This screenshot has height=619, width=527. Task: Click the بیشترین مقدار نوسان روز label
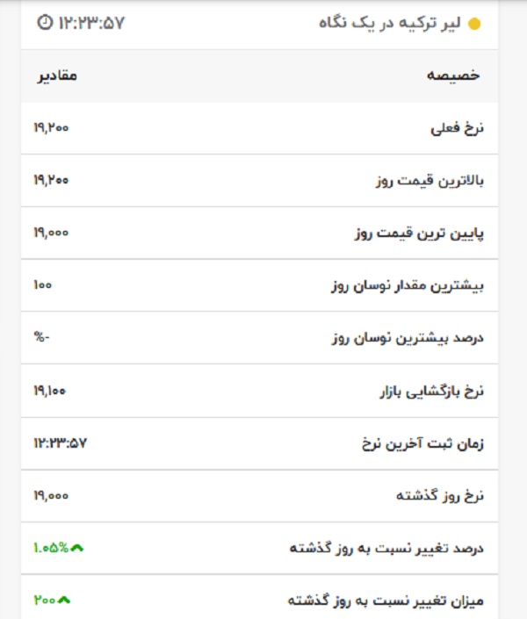click(408, 286)
